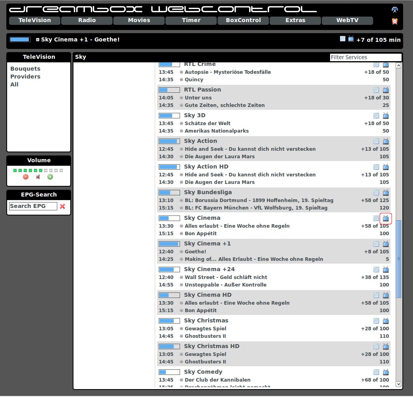
Task: Set volume to the last gray level box
Action: (x=61, y=170)
